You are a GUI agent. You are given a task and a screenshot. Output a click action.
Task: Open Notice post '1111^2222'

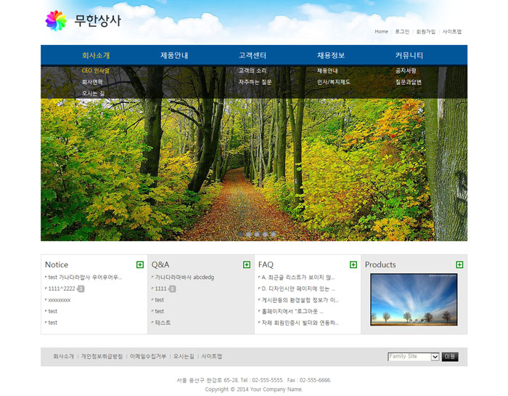[x=62, y=288]
